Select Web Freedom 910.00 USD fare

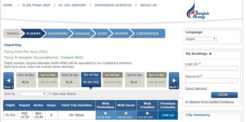[147, 113]
